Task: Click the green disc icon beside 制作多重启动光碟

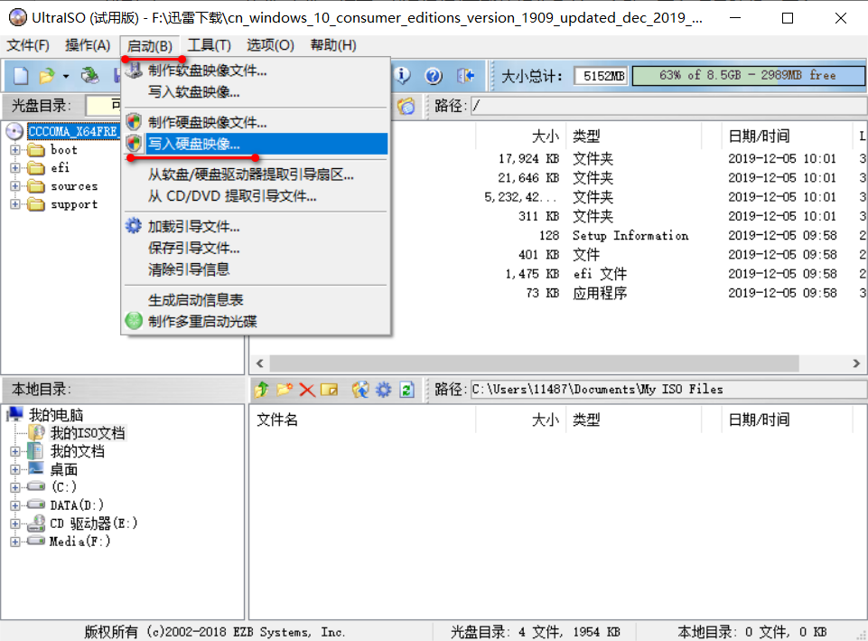Action: 134,321
